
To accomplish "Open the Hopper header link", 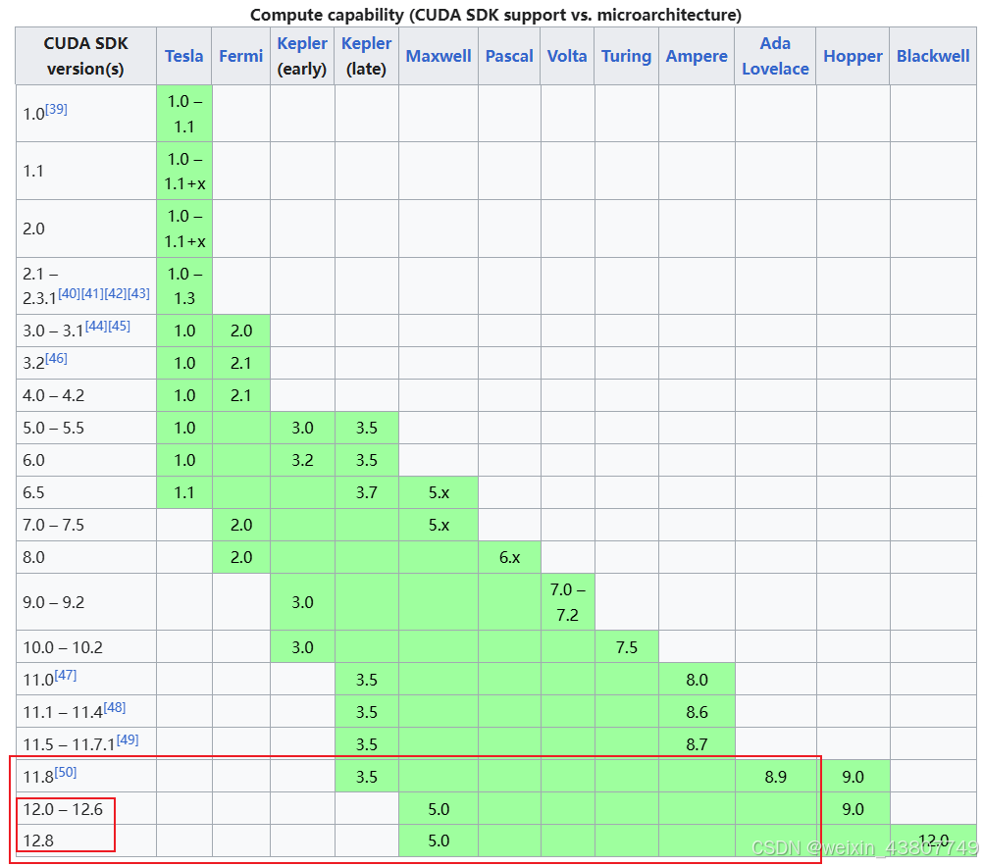I will pyautogui.click(x=853, y=57).
